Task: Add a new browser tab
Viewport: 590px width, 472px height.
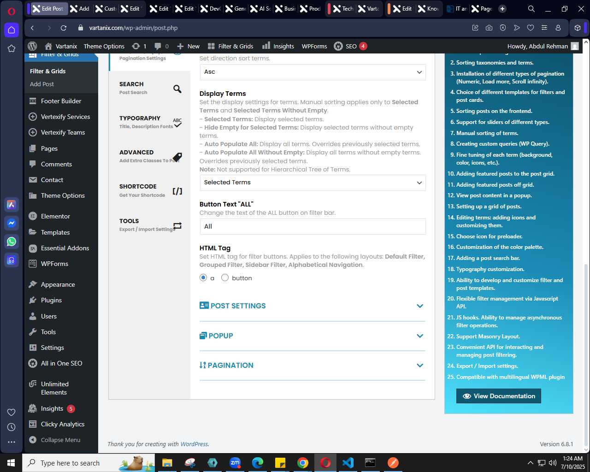Action: tap(502, 9)
